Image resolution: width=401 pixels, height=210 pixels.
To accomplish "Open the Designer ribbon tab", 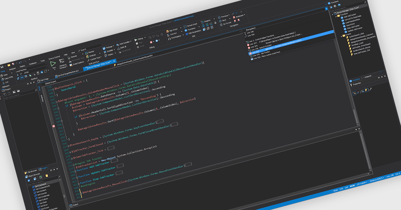I will coord(12,69).
